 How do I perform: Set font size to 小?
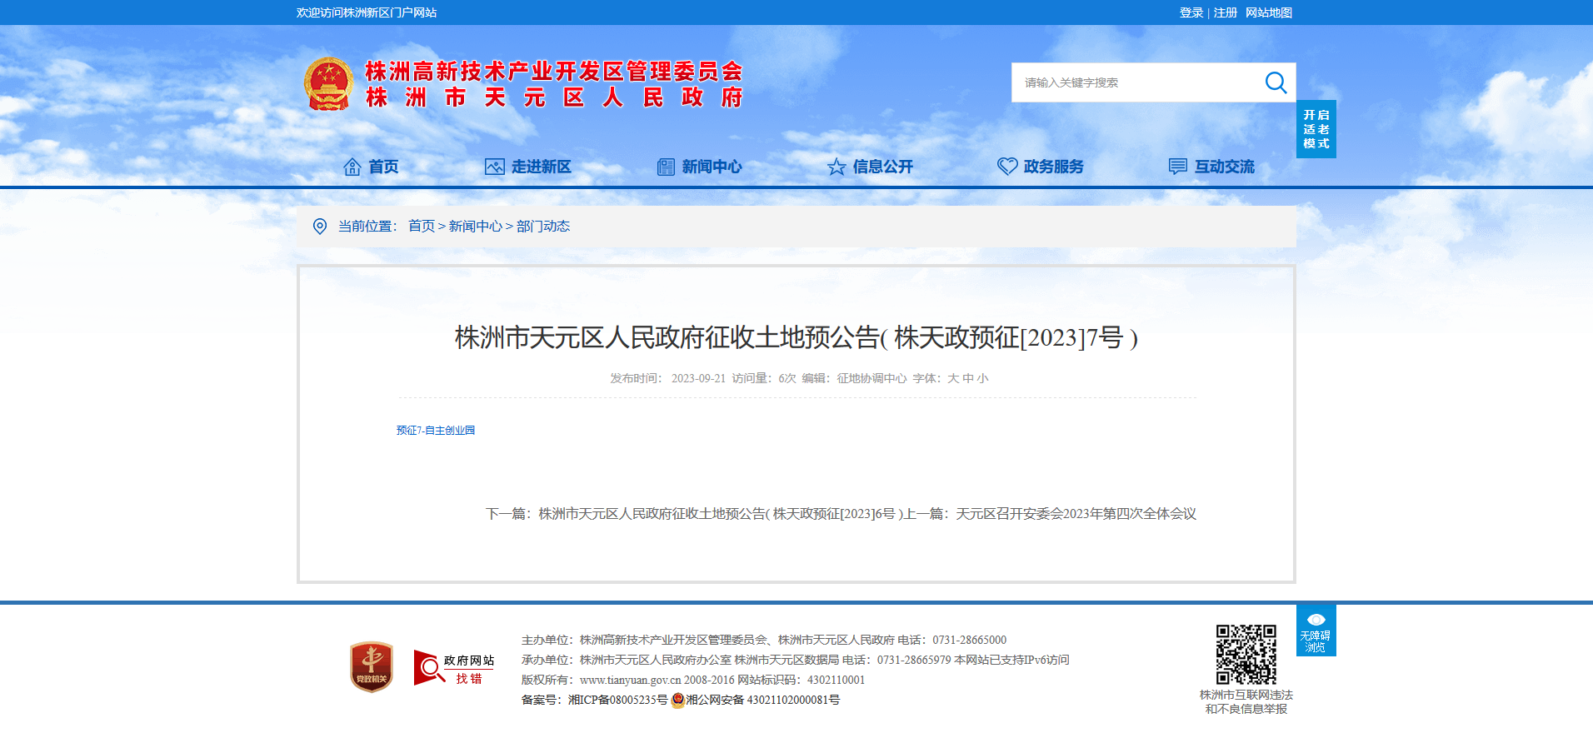point(983,378)
